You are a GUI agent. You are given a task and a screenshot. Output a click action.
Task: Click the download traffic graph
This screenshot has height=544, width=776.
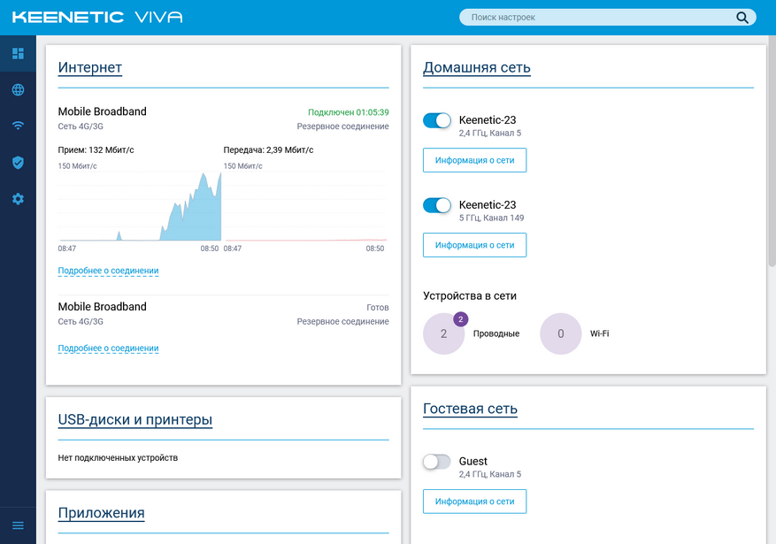(x=139, y=206)
